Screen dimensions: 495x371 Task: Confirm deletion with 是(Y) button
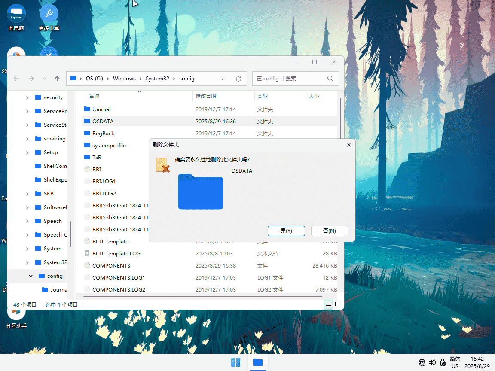[286, 231]
